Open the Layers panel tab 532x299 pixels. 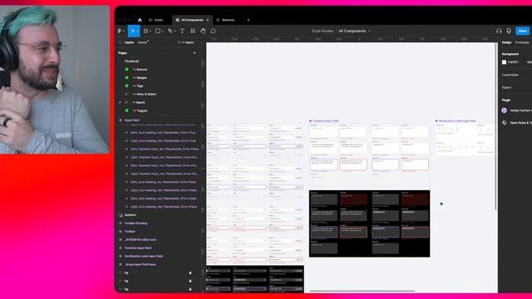coord(129,42)
